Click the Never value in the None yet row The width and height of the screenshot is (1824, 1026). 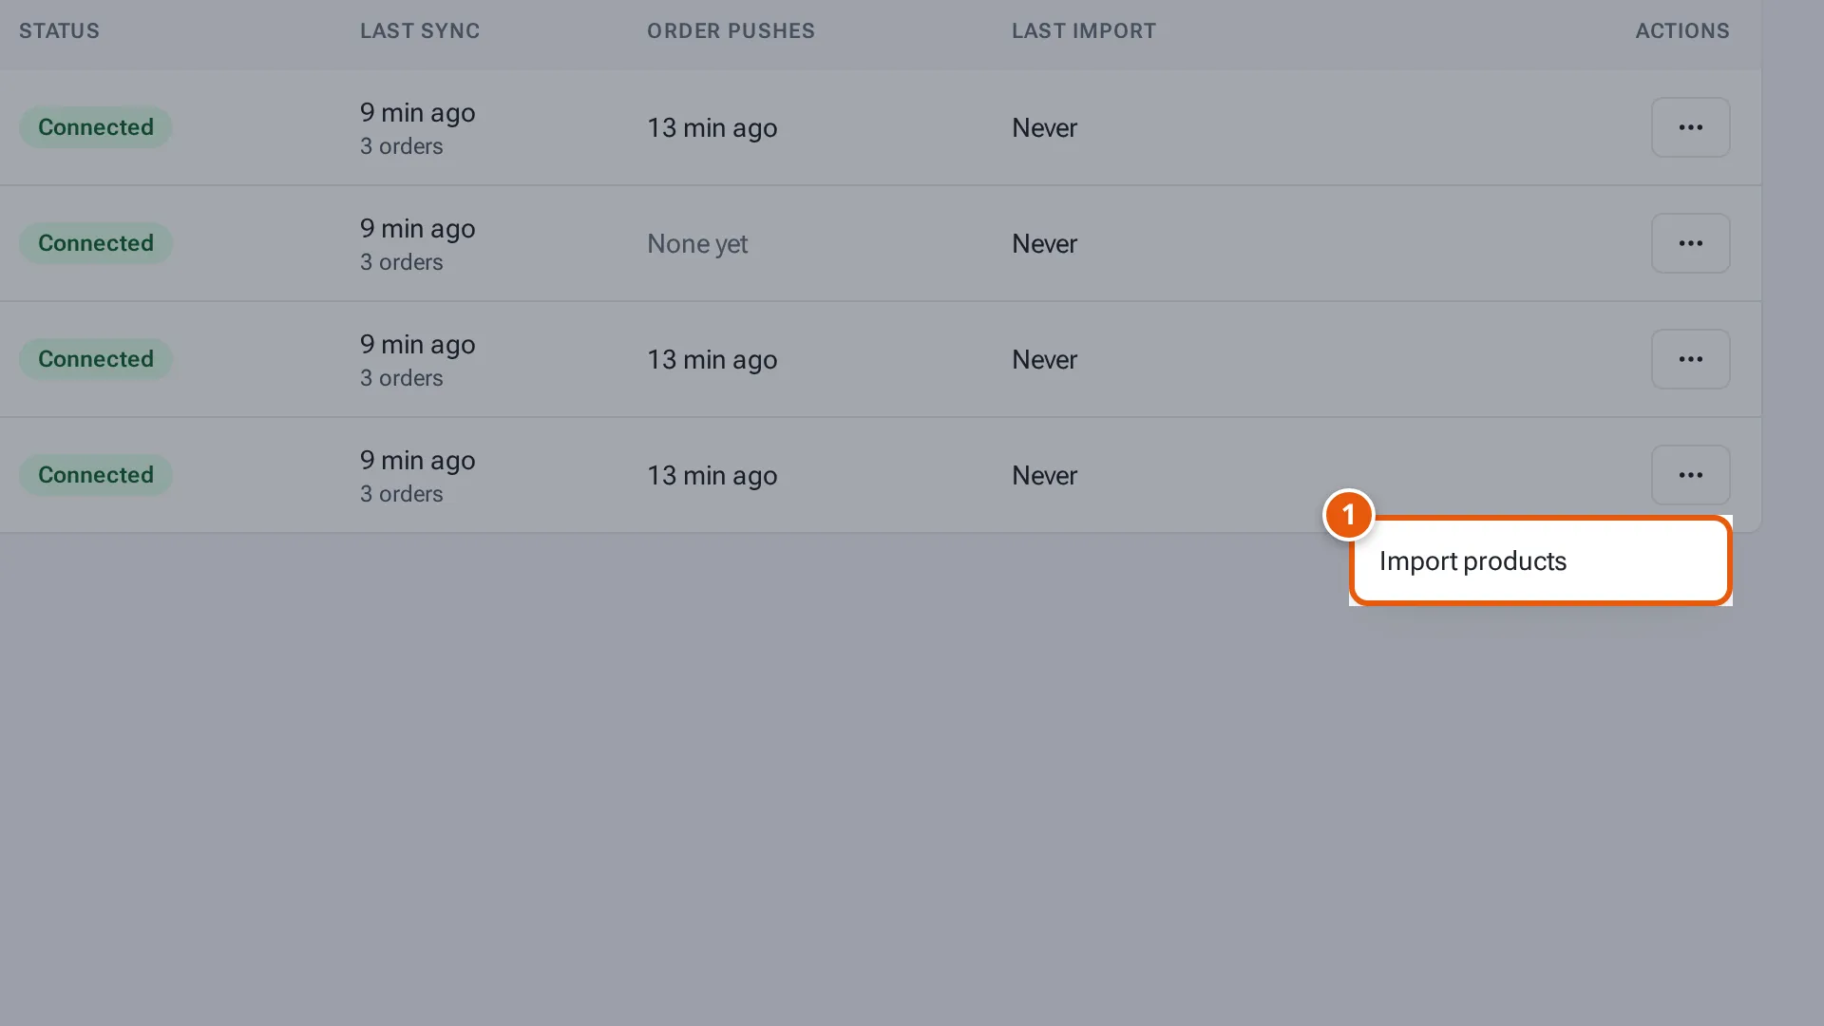click(1044, 244)
